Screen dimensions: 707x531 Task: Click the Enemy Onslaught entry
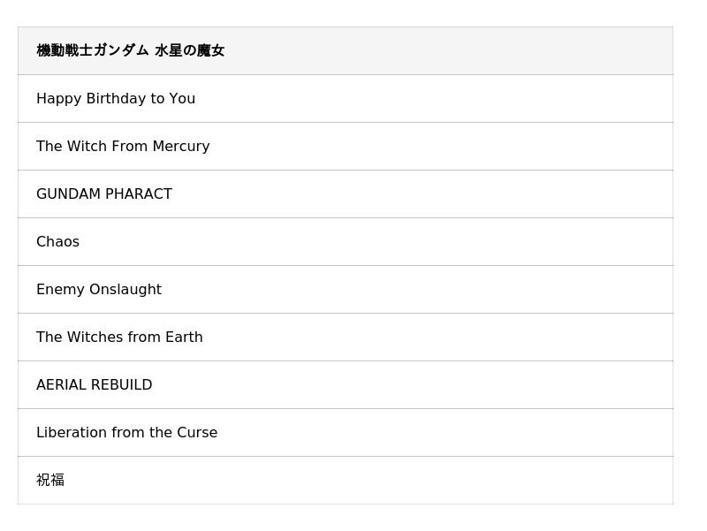click(x=99, y=290)
